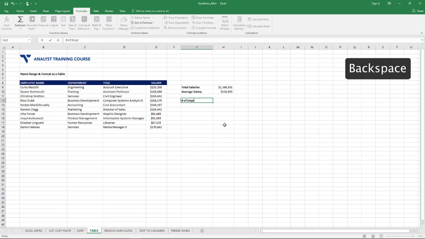
Task: Click Create from Selection
Action: 145,28
